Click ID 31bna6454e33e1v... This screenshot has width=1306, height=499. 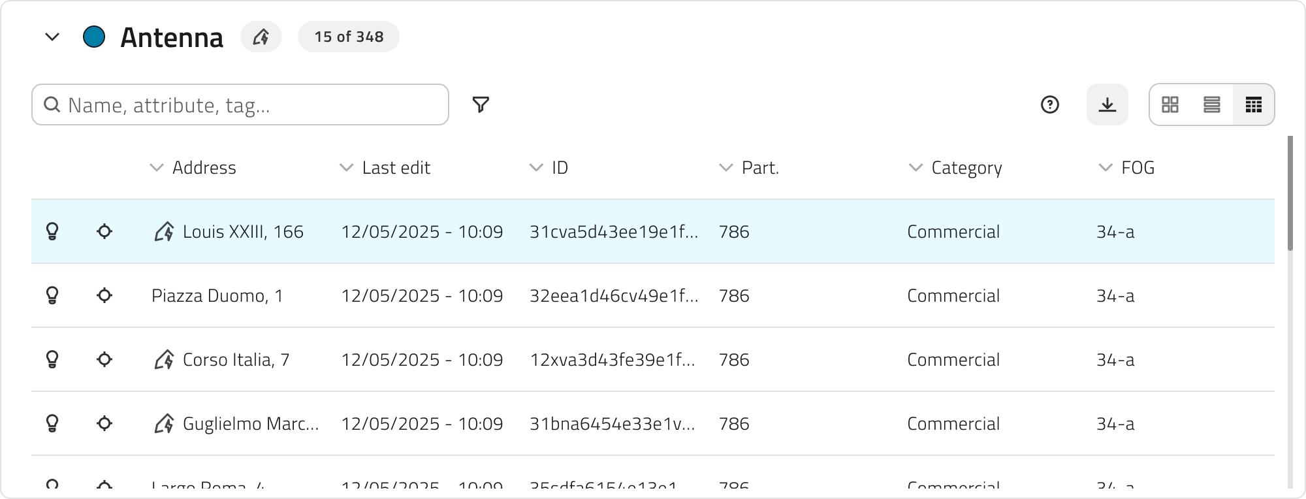[613, 424]
